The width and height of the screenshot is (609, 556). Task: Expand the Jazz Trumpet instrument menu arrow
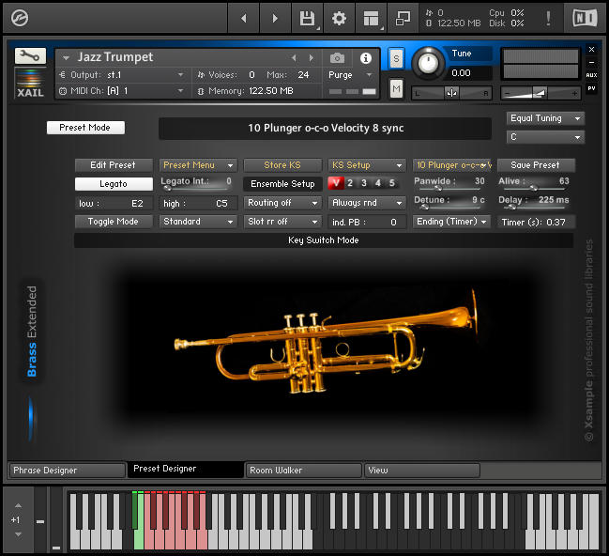tap(66, 58)
